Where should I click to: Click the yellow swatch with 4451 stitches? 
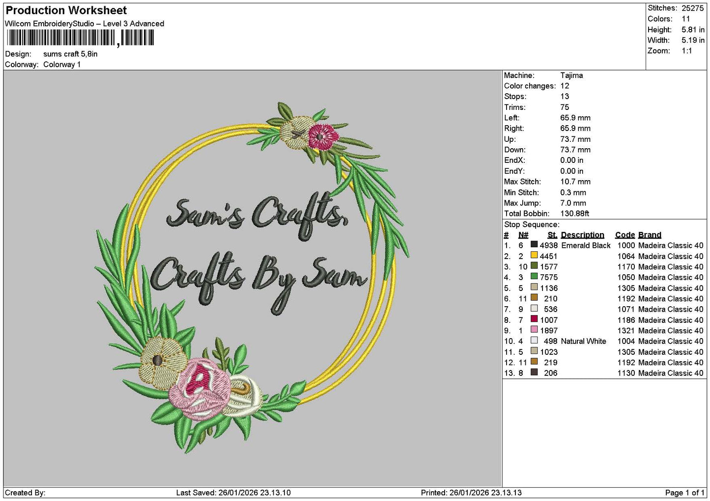coord(534,255)
